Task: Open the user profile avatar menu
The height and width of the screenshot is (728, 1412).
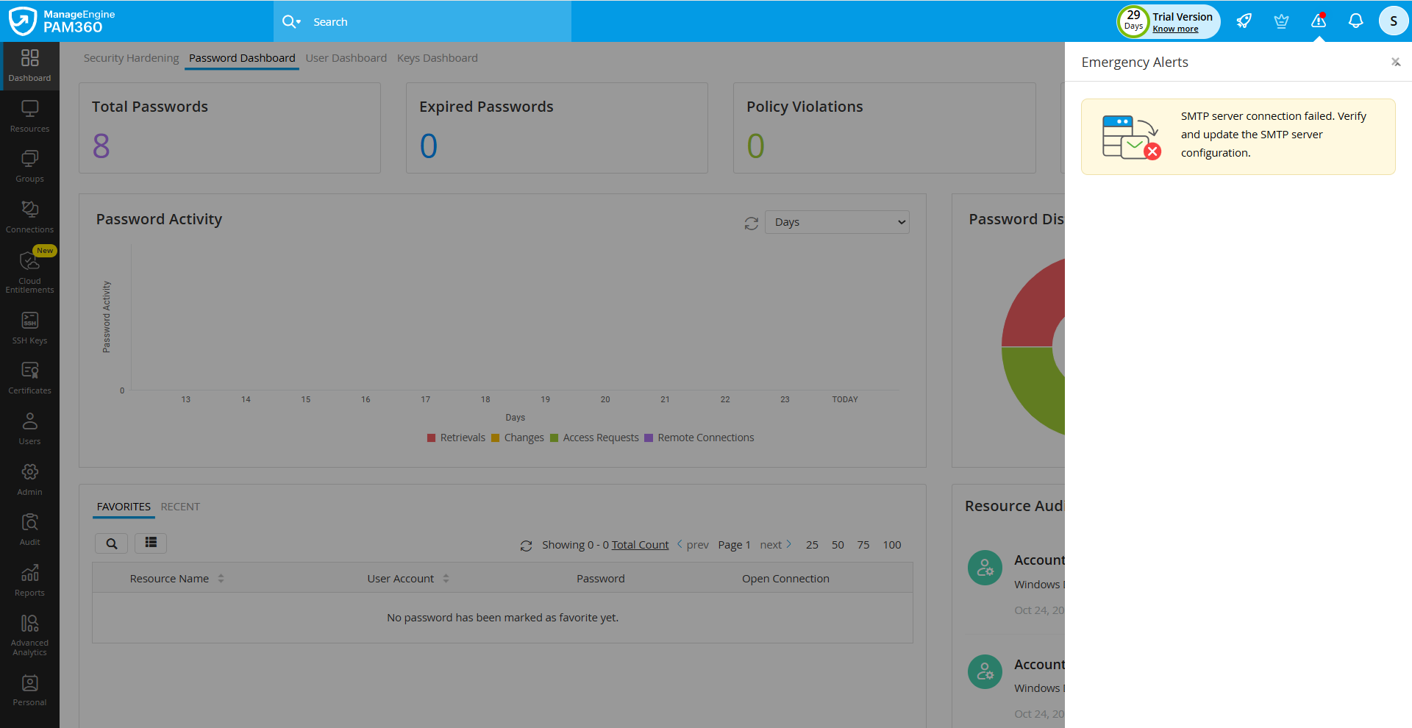Action: tap(1394, 21)
